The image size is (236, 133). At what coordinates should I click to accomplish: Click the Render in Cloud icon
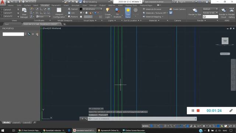click(x=223, y=10)
